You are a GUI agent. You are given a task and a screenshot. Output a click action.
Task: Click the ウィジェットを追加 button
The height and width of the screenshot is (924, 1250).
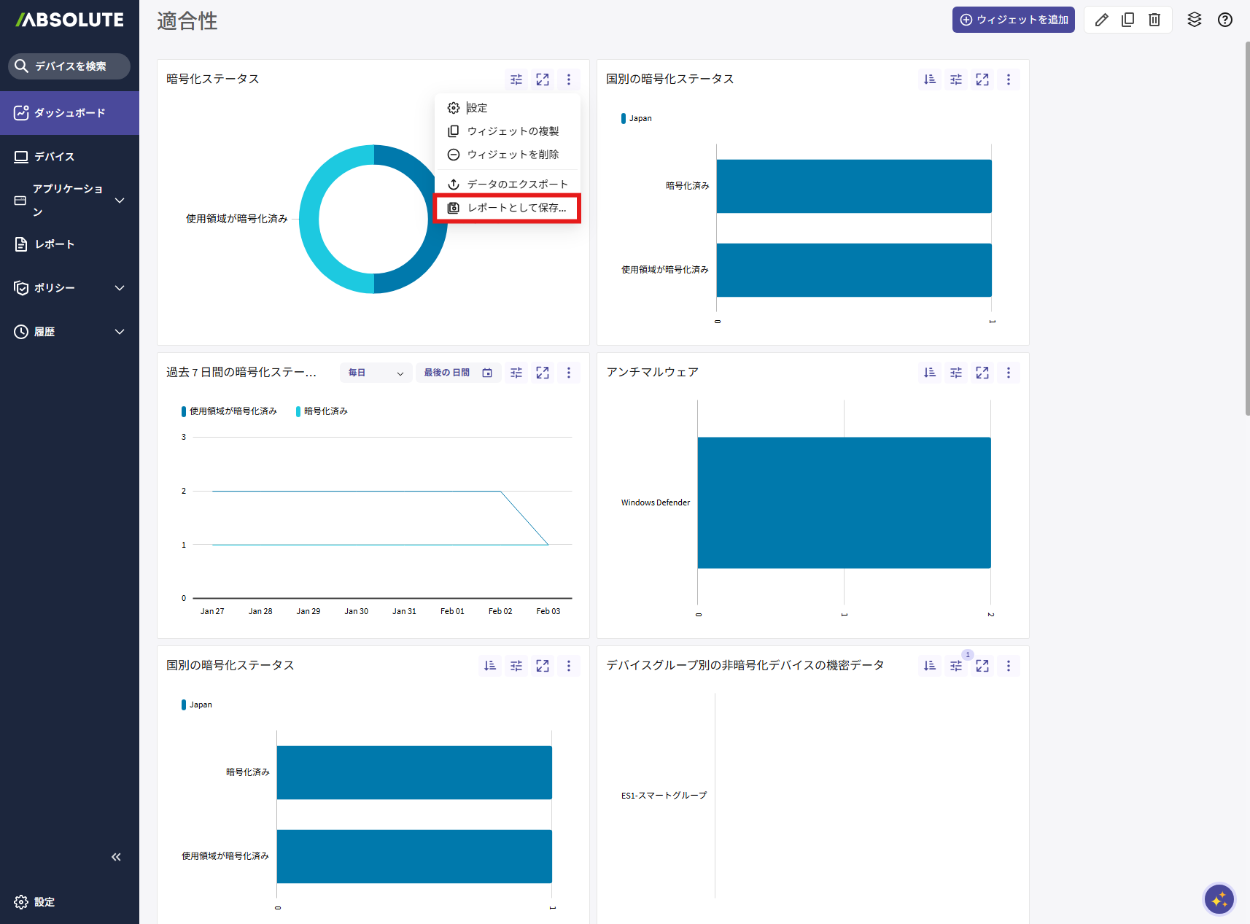[x=1013, y=20]
